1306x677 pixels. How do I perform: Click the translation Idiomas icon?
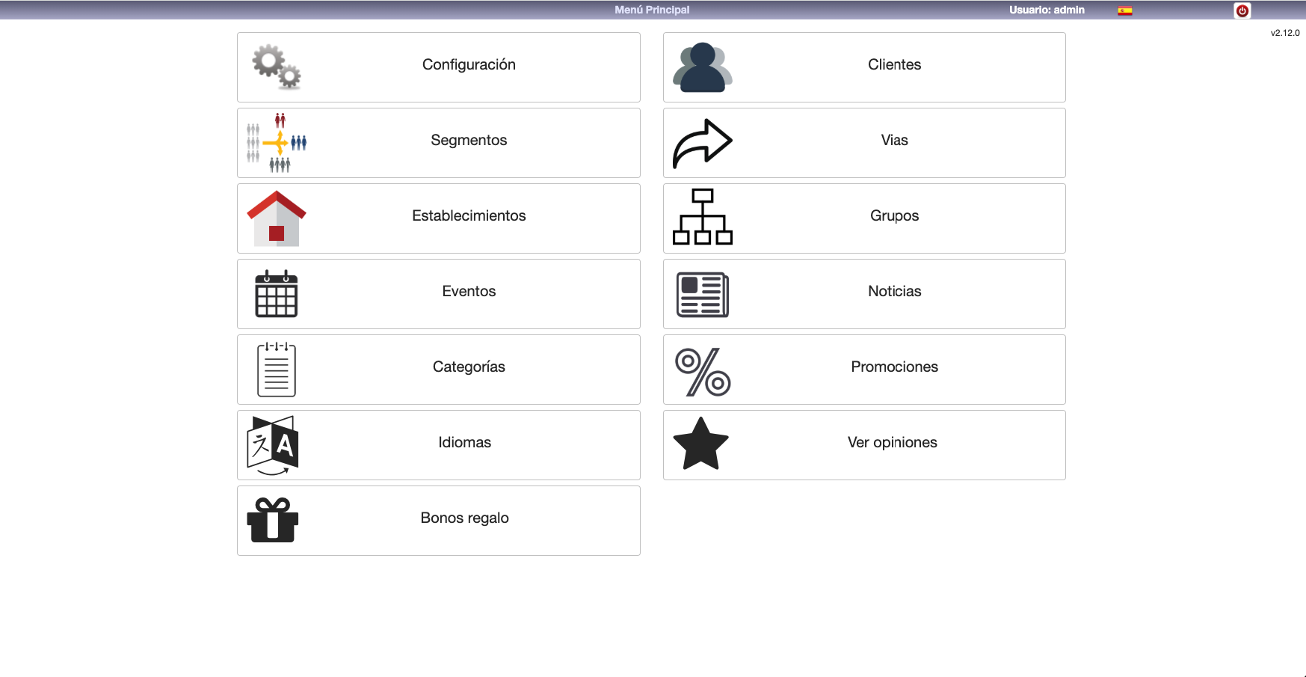click(273, 445)
